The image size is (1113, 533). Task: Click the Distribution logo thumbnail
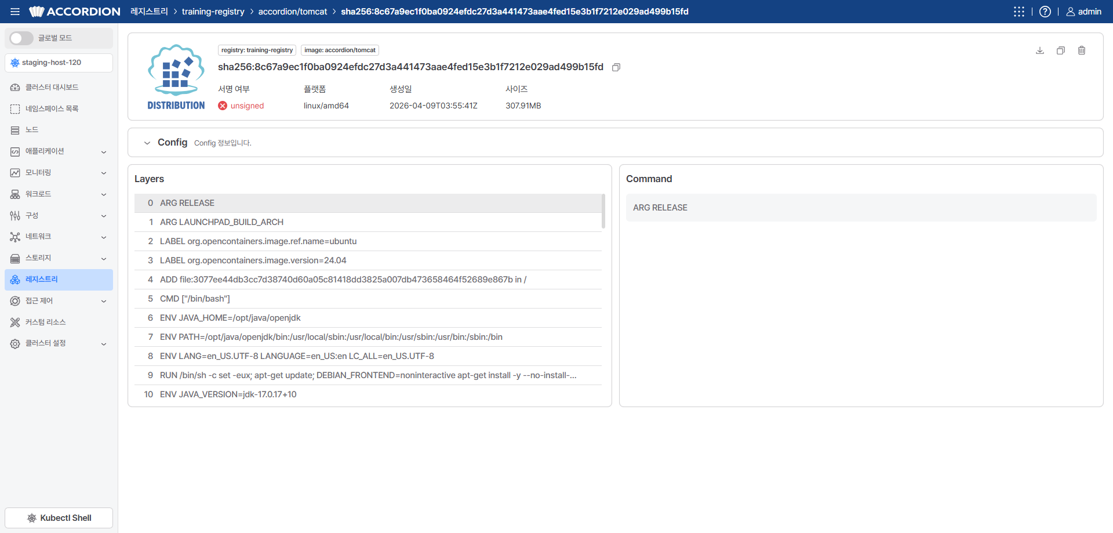click(x=176, y=77)
